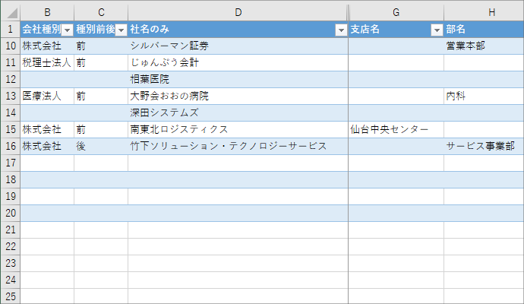The height and width of the screenshot is (304, 524).
Task: Select column D header
Action: tap(238, 13)
